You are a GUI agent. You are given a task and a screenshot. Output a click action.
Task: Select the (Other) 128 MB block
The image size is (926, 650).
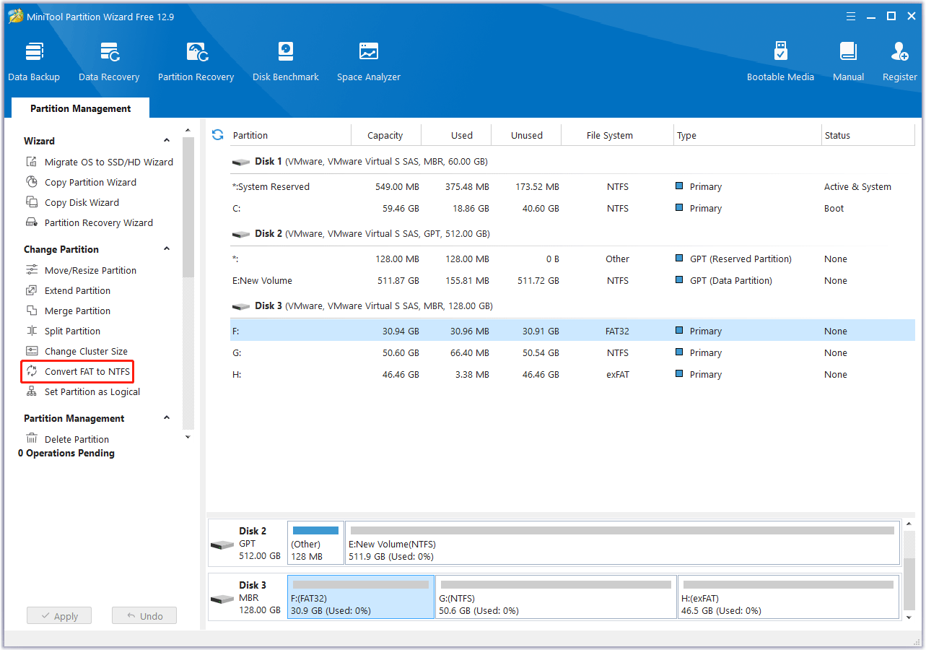tap(315, 542)
